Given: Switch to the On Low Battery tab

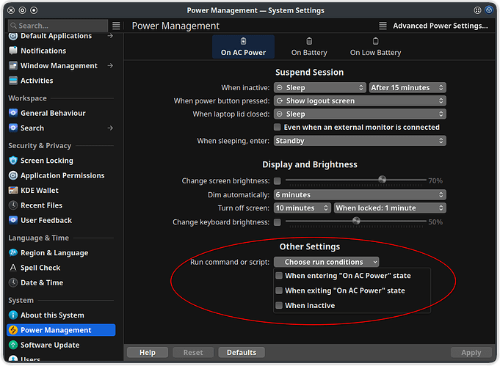Looking at the screenshot, I should click(376, 47).
